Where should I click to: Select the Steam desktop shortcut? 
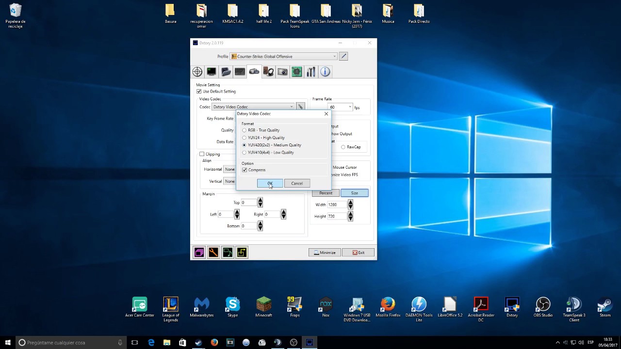[605, 307]
